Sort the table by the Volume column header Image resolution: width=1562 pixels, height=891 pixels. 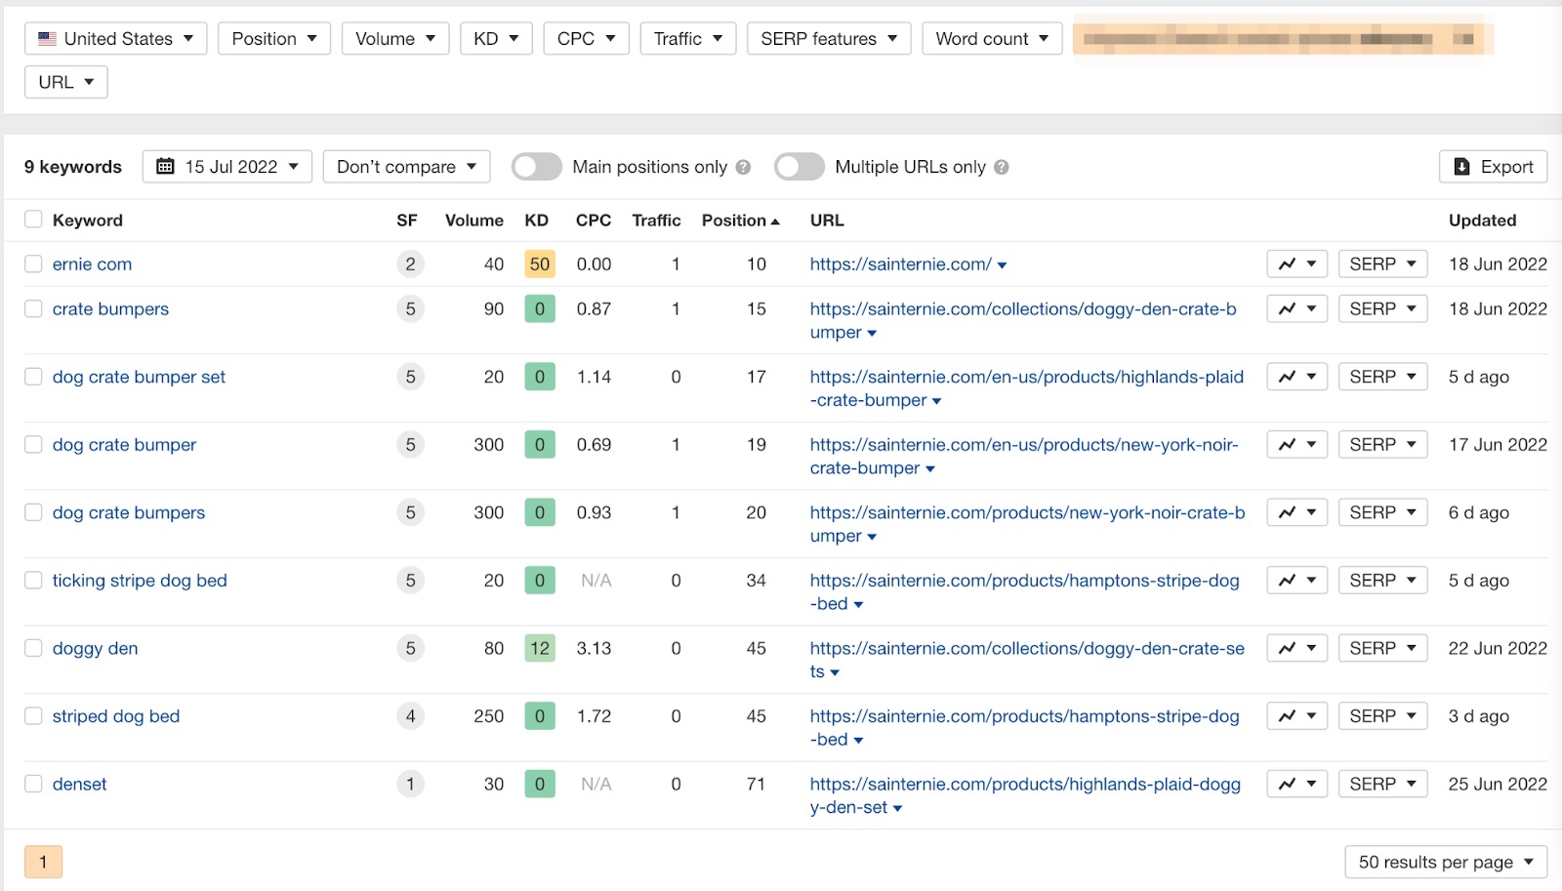(x=473, y=221)
